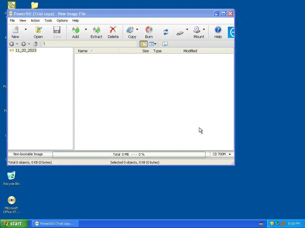The height and width of the screenshot is (228, 305).
Task: Sort by the Name column header
Action: pos(97,51)
